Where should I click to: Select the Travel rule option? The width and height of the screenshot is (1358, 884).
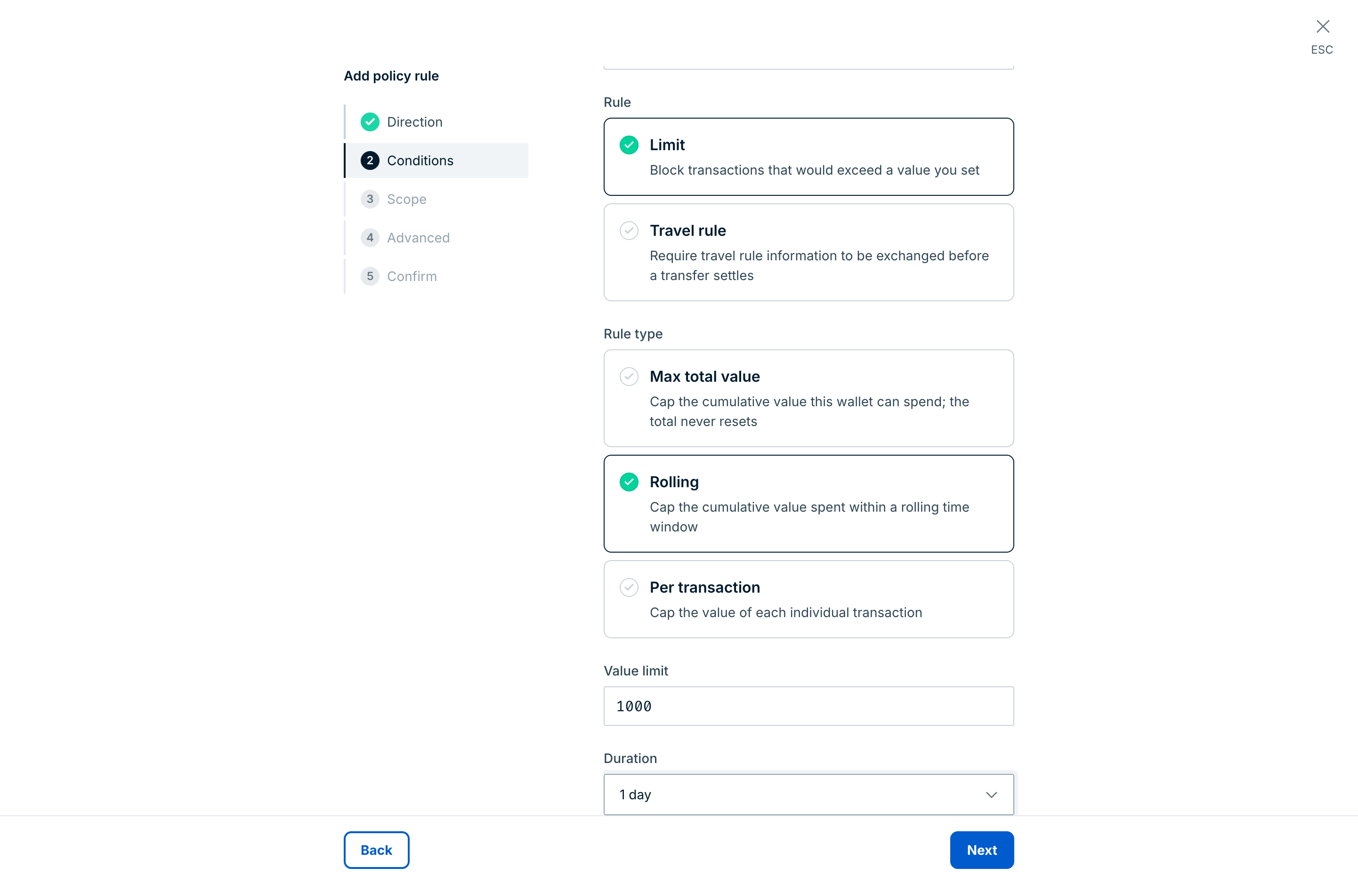point(808,252)
